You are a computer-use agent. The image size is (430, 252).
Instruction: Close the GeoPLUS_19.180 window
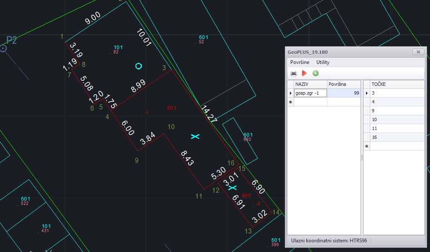click(x=418, y=52)
